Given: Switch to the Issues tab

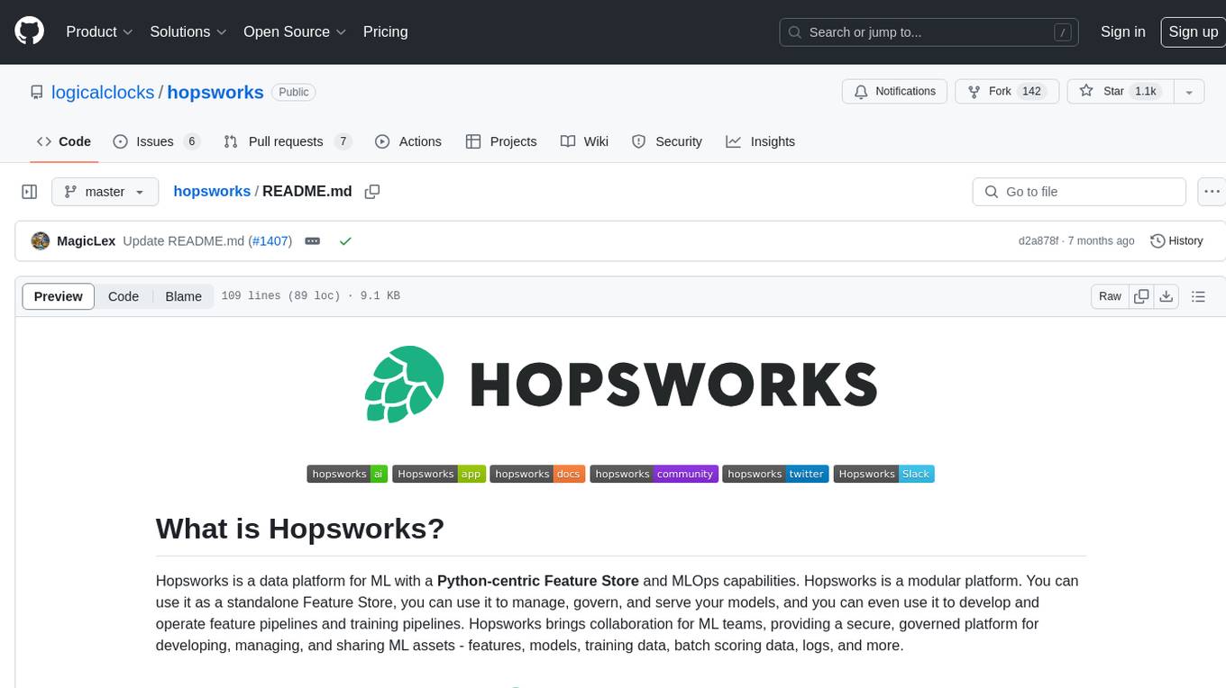Looking at the screenshot, I should point(156,141).
